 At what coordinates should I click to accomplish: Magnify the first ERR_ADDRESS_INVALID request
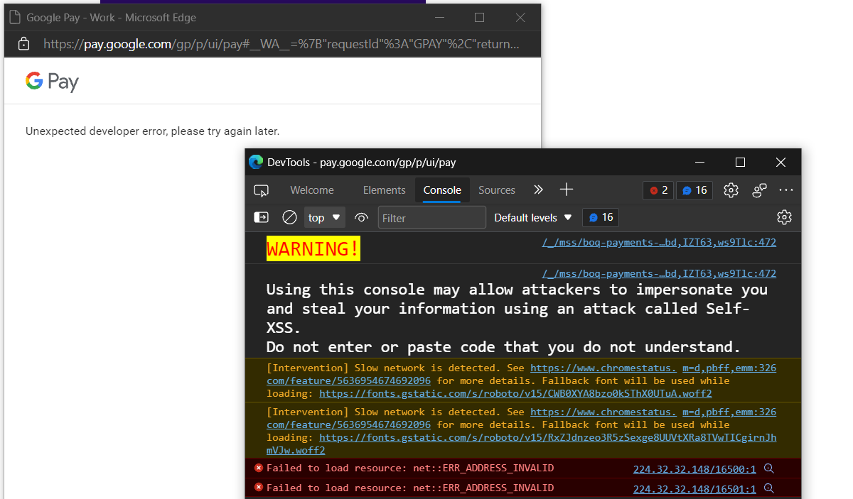(x=768, y=468)
